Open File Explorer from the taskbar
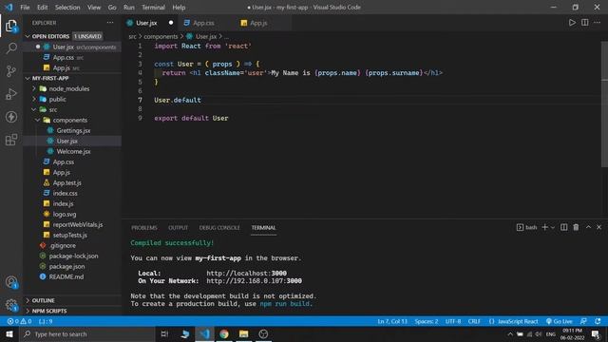The width and height of the screenshot is (608, 342). (x=243, y=333)
